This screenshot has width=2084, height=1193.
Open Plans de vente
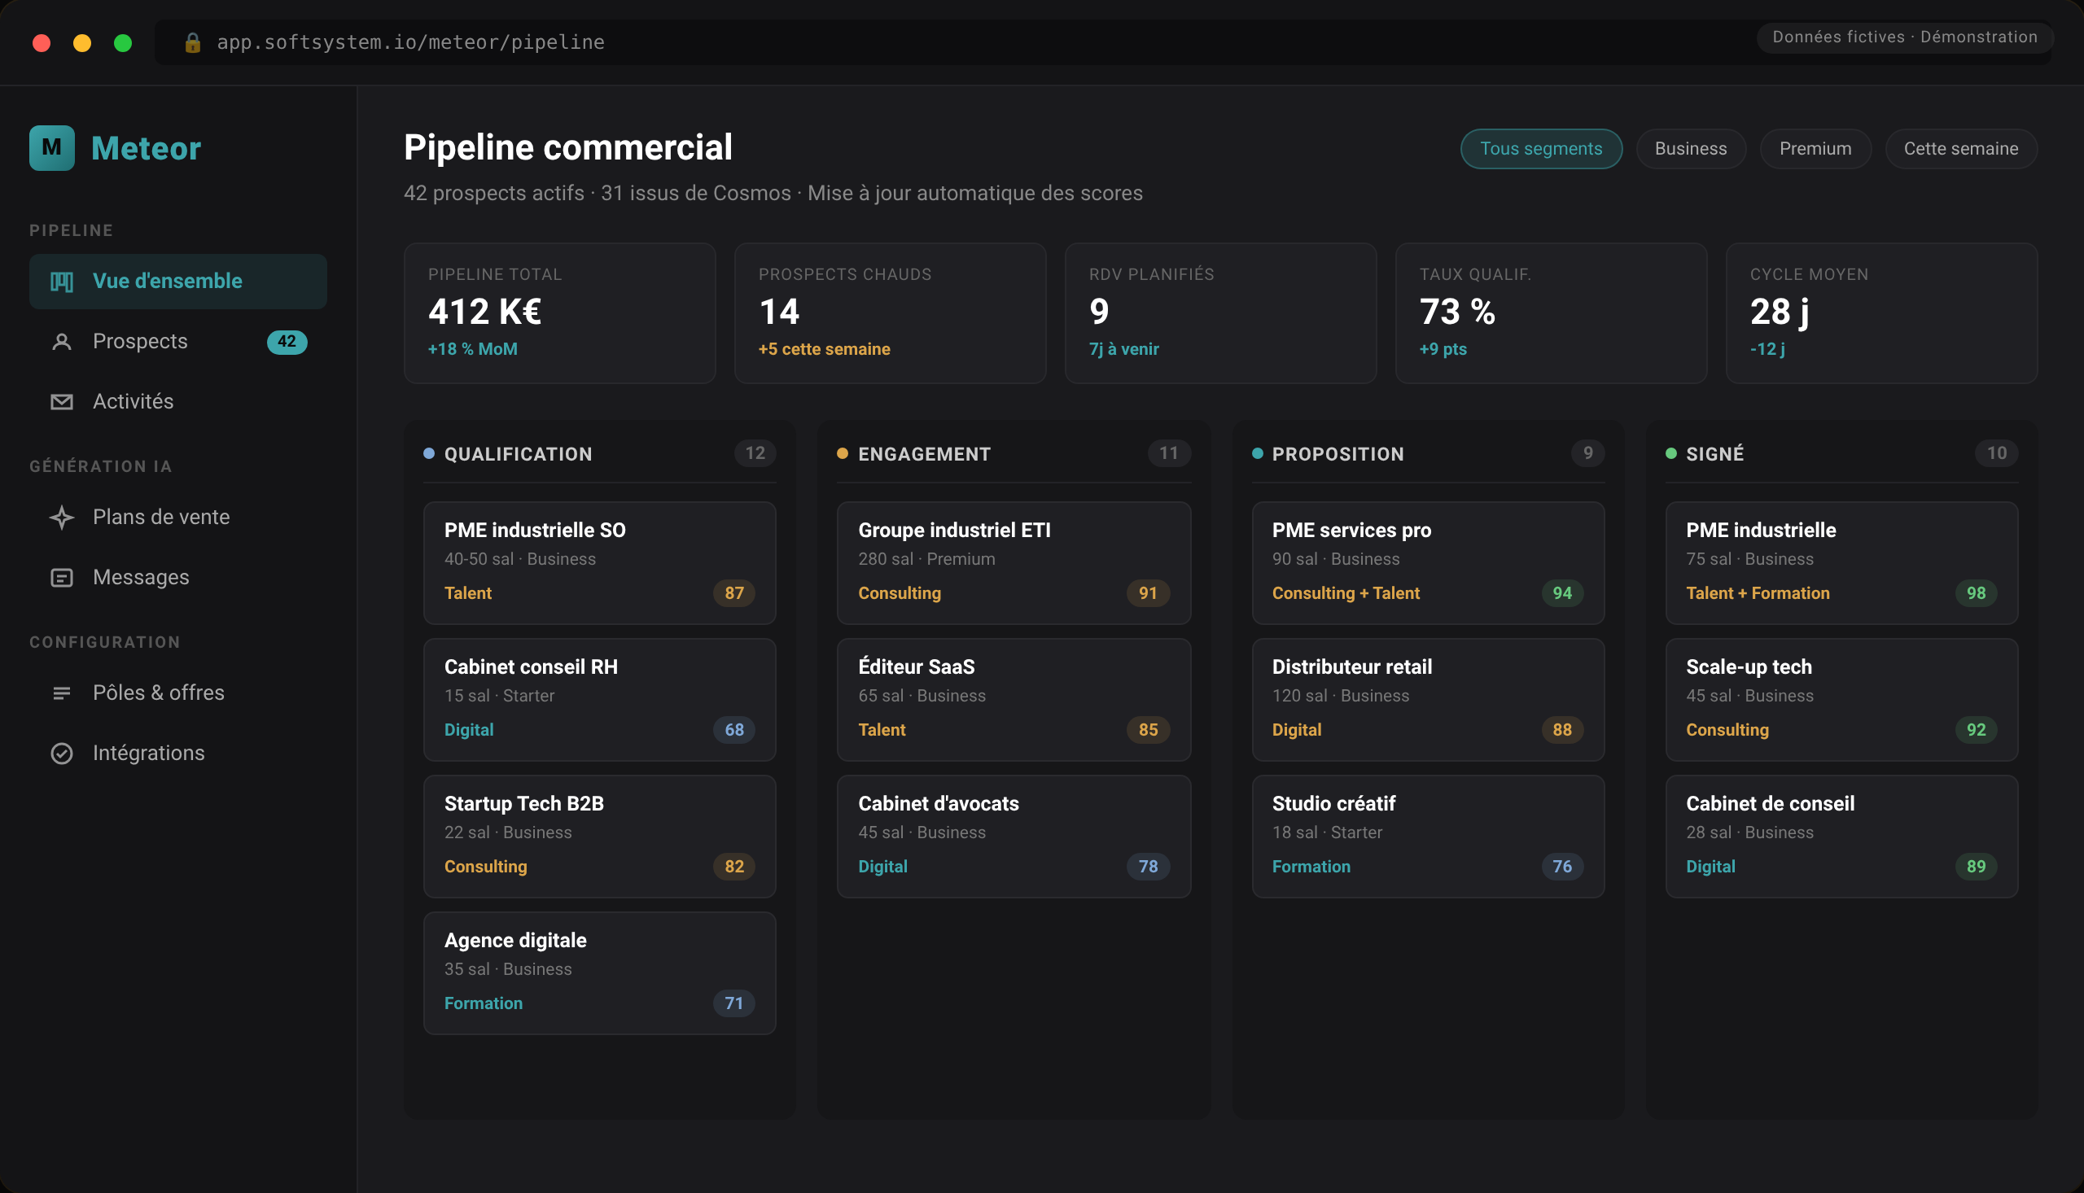[177, 517]
